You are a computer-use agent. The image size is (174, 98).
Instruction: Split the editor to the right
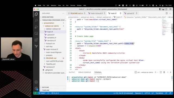[x=167, y=13]
